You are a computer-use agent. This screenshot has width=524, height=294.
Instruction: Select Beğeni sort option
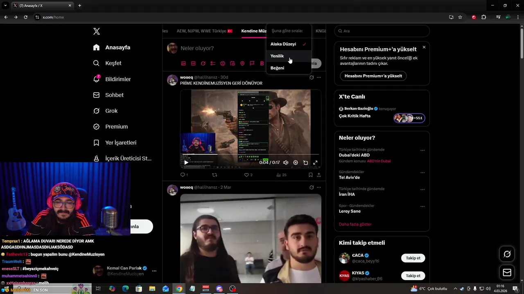coord(289,68)
